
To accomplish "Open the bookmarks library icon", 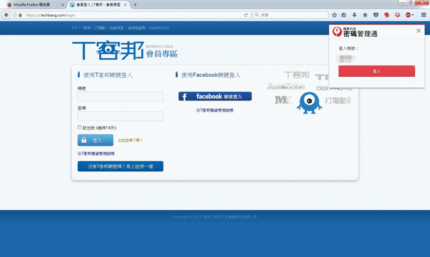I will (x=344, y=15).
